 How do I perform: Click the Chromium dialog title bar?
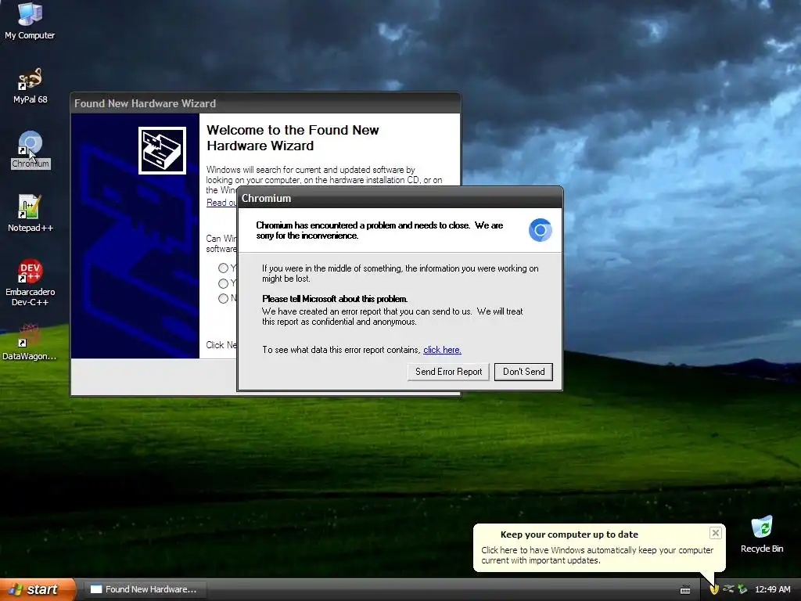click(x=400, y=198)
